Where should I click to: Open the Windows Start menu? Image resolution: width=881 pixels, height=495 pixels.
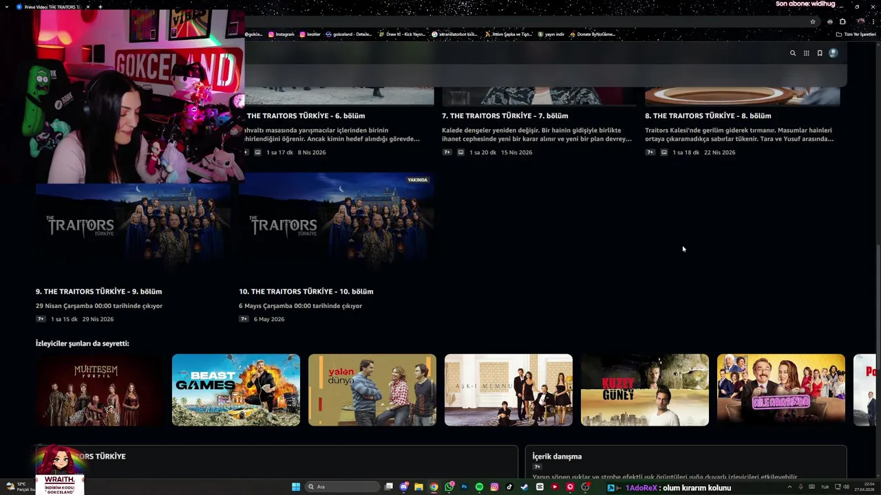click(x=296, y=487)
